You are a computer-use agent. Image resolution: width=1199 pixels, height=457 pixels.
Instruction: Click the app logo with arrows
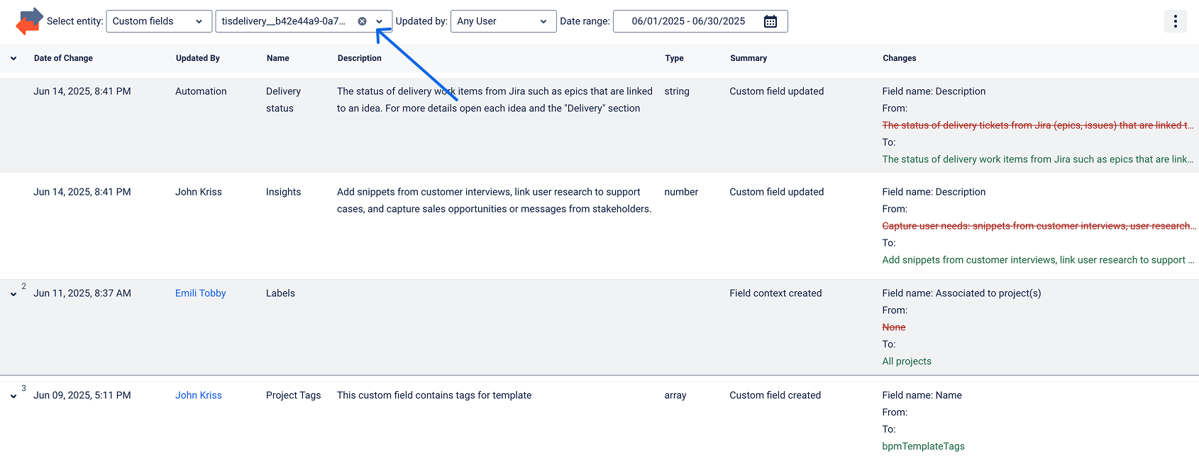[x=29, y=21]
